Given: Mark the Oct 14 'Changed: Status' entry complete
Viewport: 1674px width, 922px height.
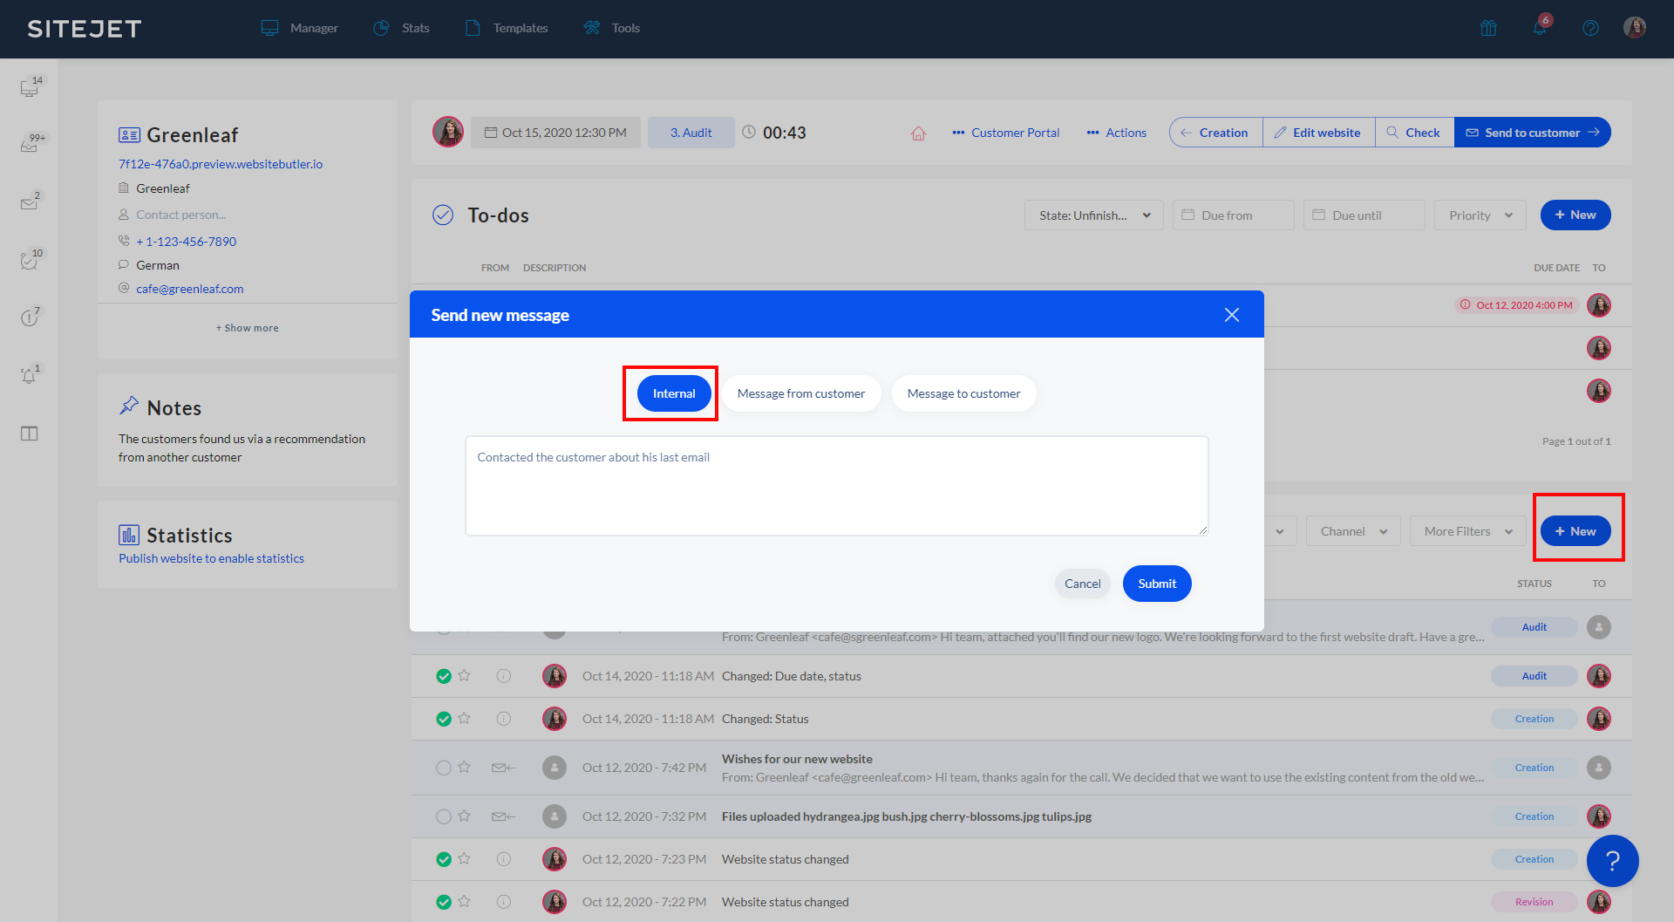Looking at the screenshot, I should (x=444, y=718).
